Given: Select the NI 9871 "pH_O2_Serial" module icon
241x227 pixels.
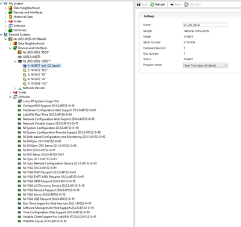Looking at the screenshot, I should (25, 66).
